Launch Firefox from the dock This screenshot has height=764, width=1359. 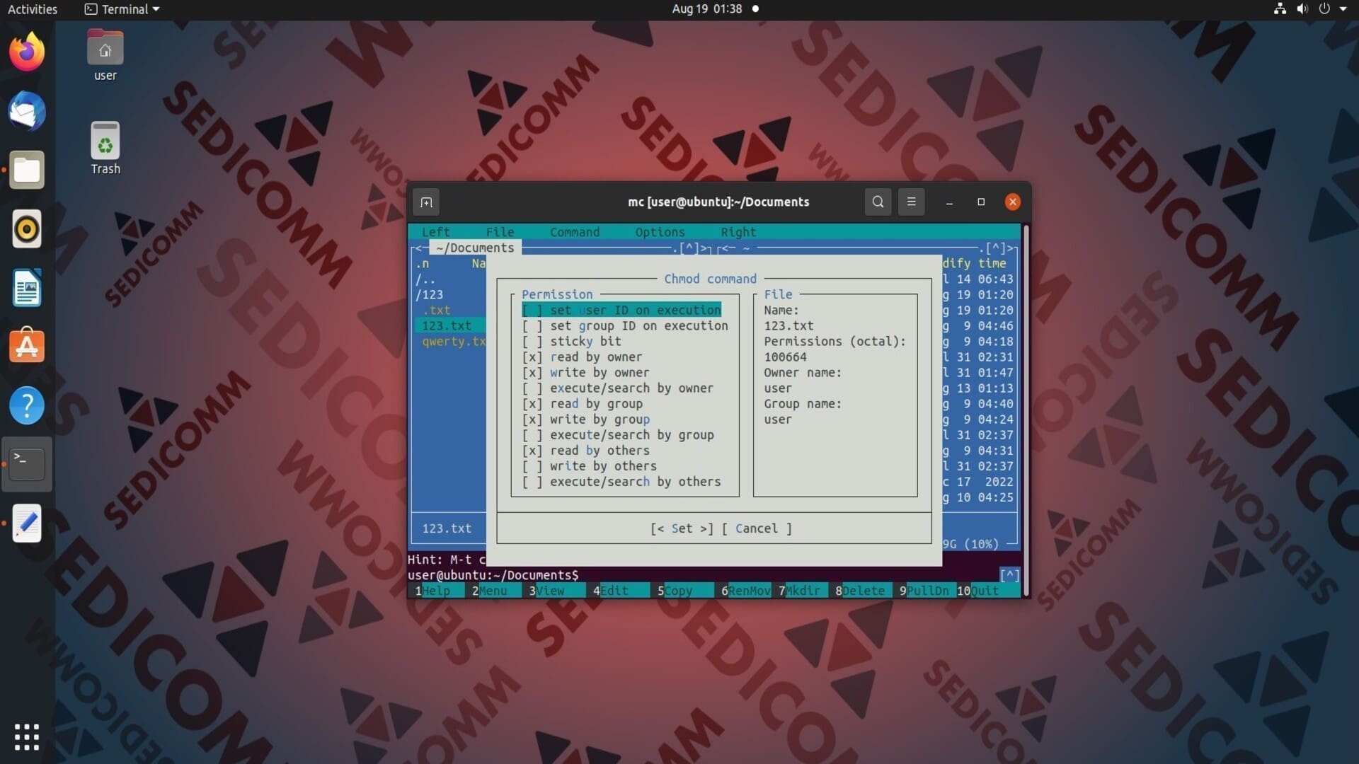coord(27,52)
